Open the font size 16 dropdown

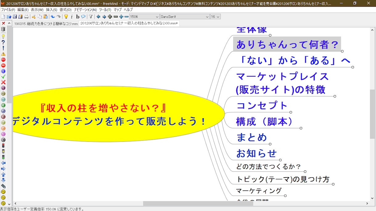(x=215, y=17)
